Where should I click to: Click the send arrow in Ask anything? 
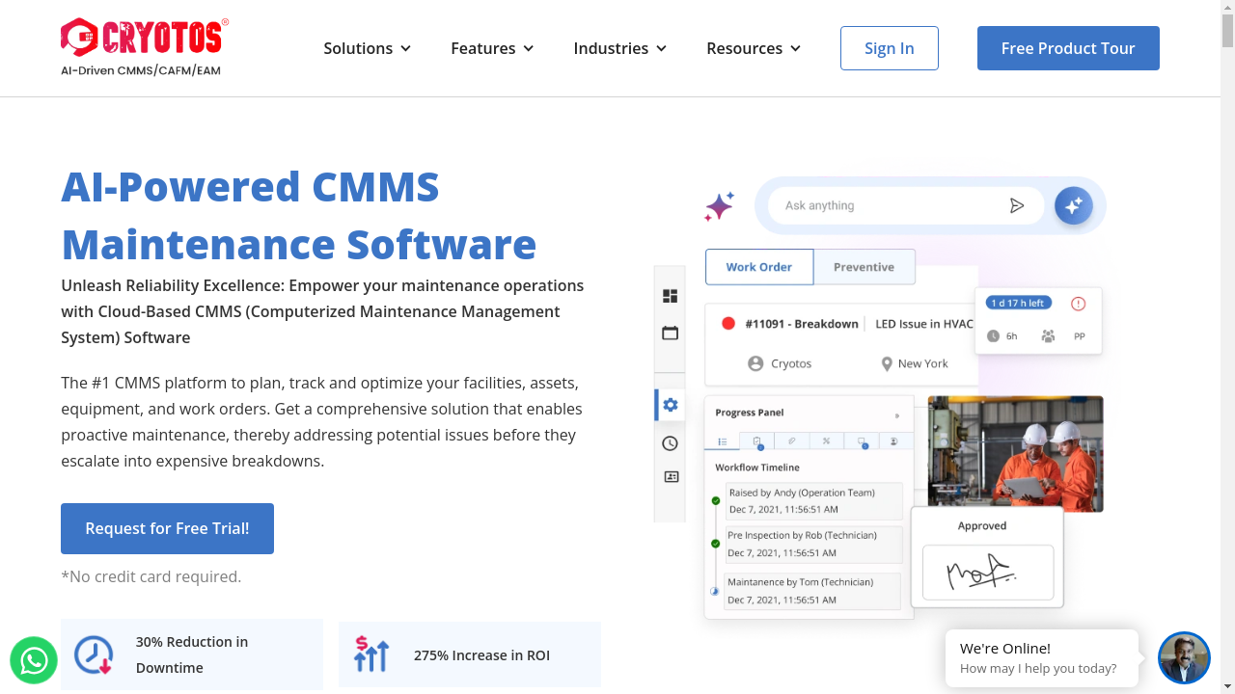1016,205
